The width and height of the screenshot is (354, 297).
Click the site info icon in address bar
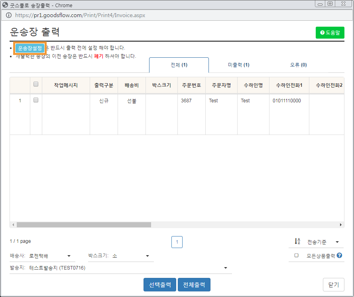pos(9,15)
